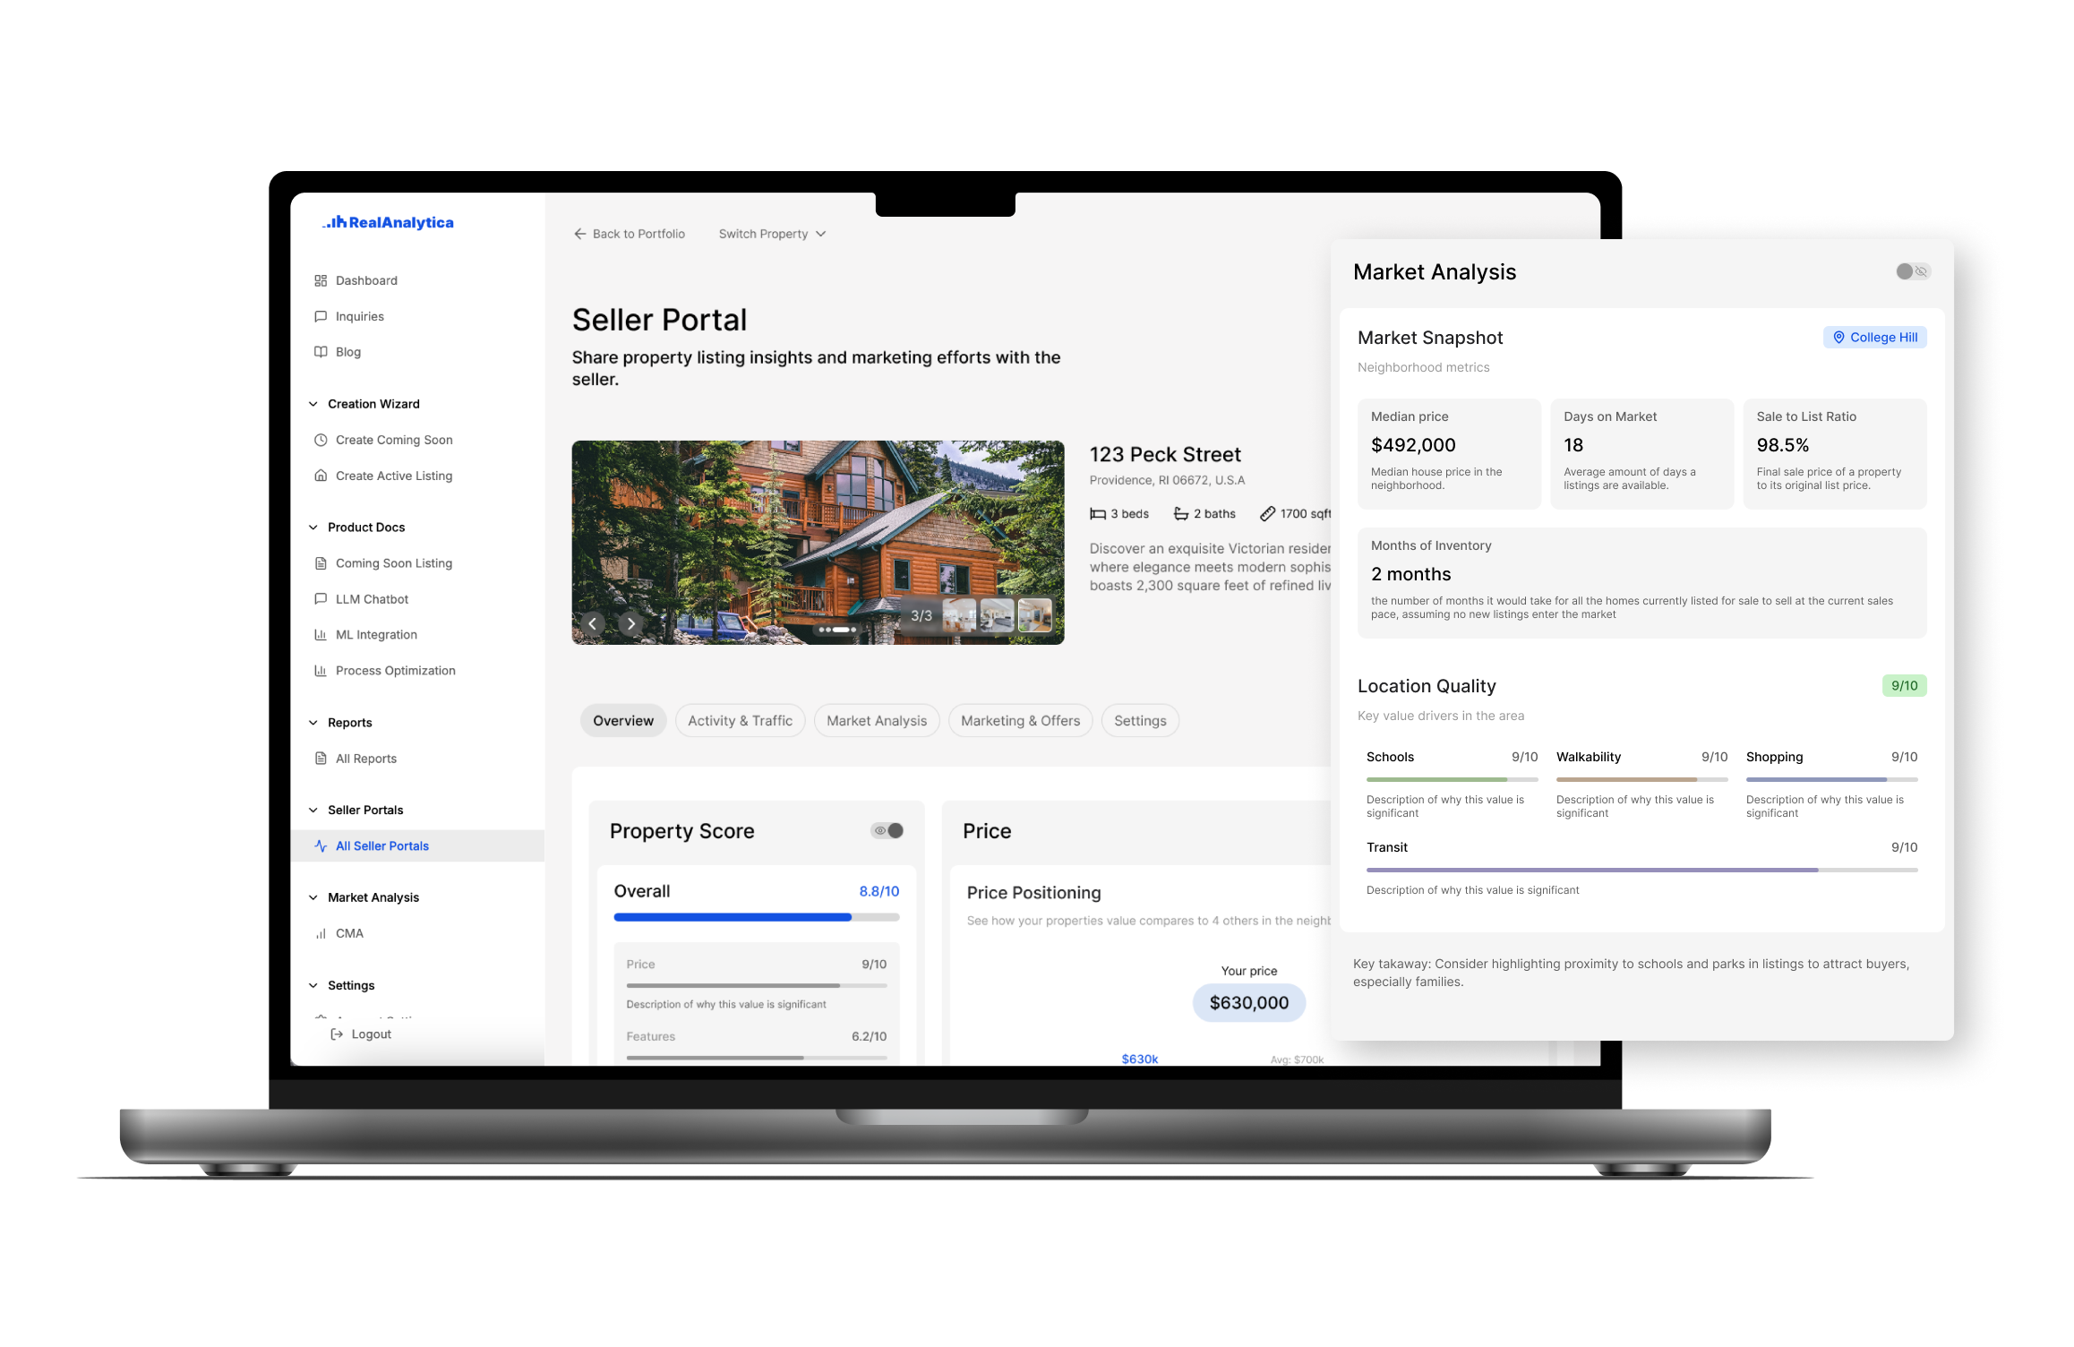Click the Coming Soon Listing document icon
Image resolution: width=2074 pixels, height=1347 pixels.
(321, 563)
